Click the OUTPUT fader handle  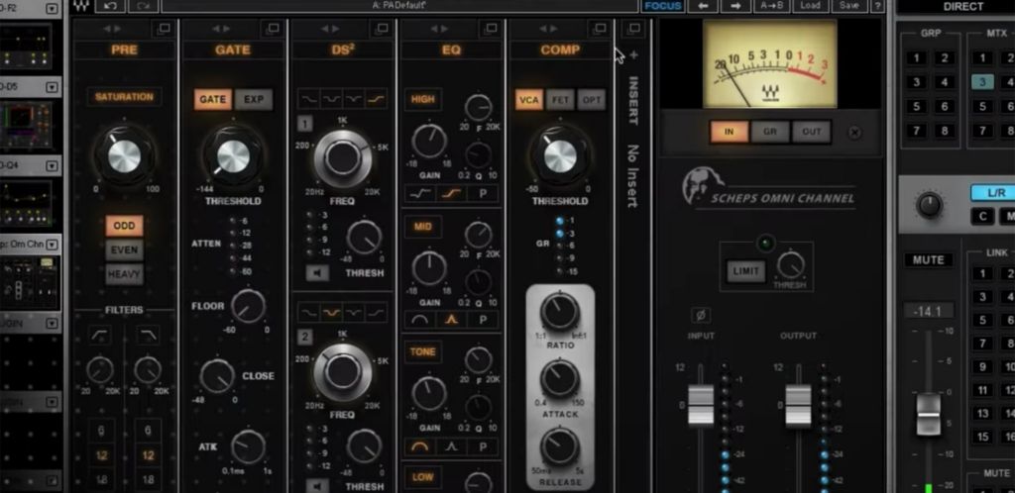tap(798, 405)
